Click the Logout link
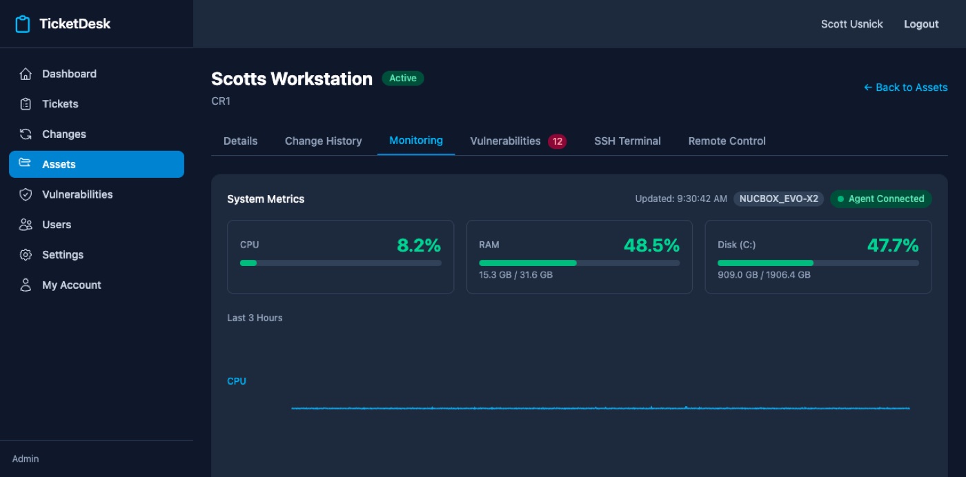The height and width of the screenshot is (477, 966). click(921, 24)
